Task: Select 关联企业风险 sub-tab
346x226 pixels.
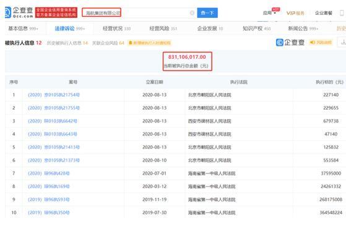Action: coord(108,43)
